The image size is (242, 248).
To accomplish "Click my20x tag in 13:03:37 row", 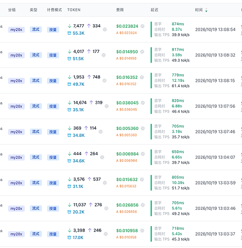I will pyautogui.click(x=16, y=234).
